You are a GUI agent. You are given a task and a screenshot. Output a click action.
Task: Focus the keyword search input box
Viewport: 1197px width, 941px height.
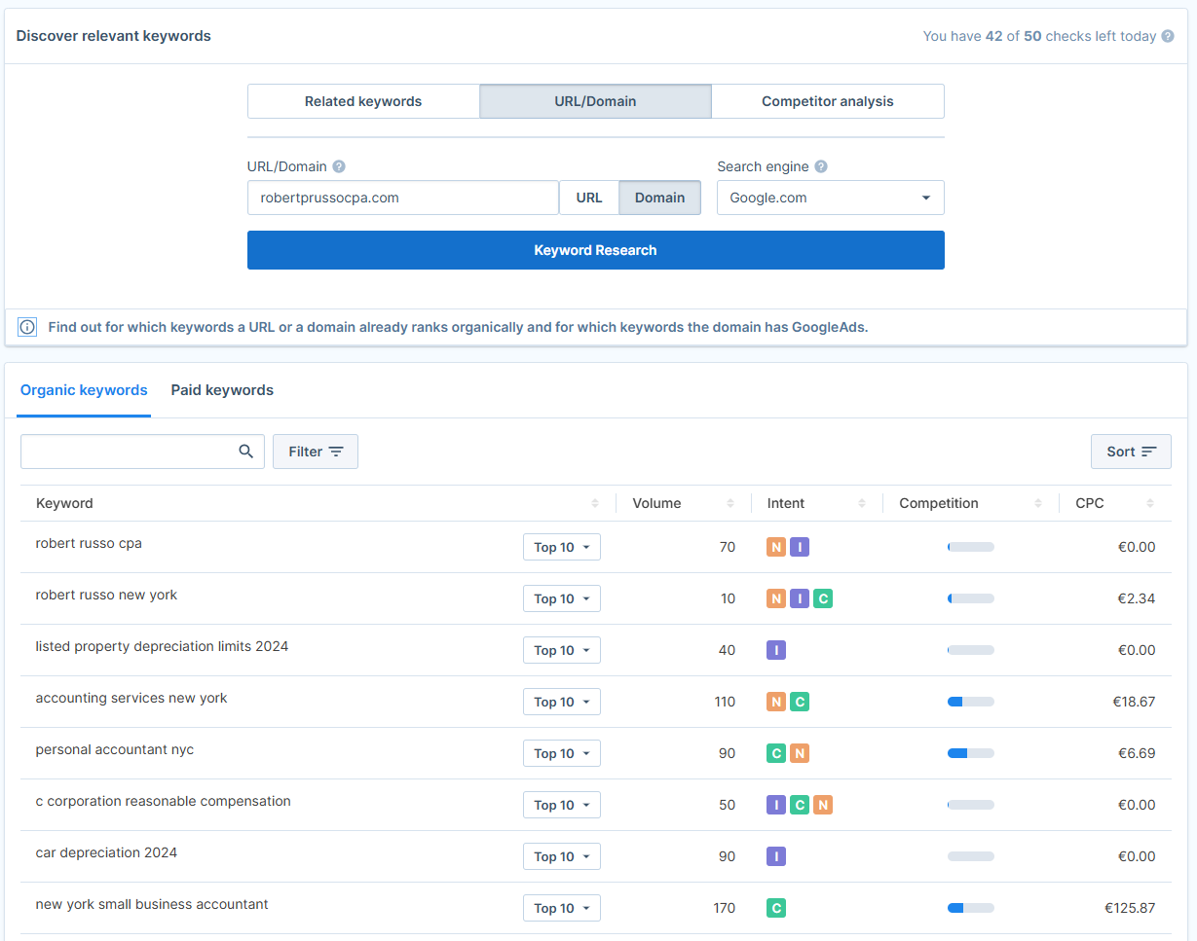142,452
